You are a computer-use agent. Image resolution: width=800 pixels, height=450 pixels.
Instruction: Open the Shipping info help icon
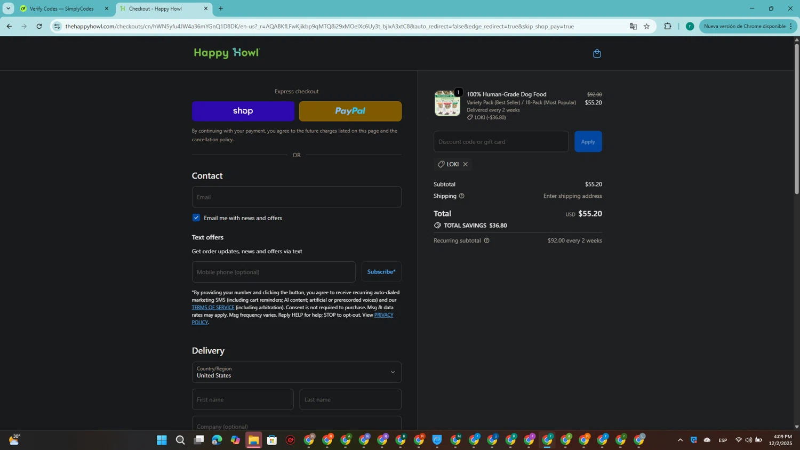[462, 196]
